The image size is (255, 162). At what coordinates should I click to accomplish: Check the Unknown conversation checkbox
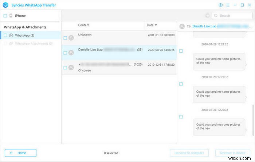(x=65, y=38)
